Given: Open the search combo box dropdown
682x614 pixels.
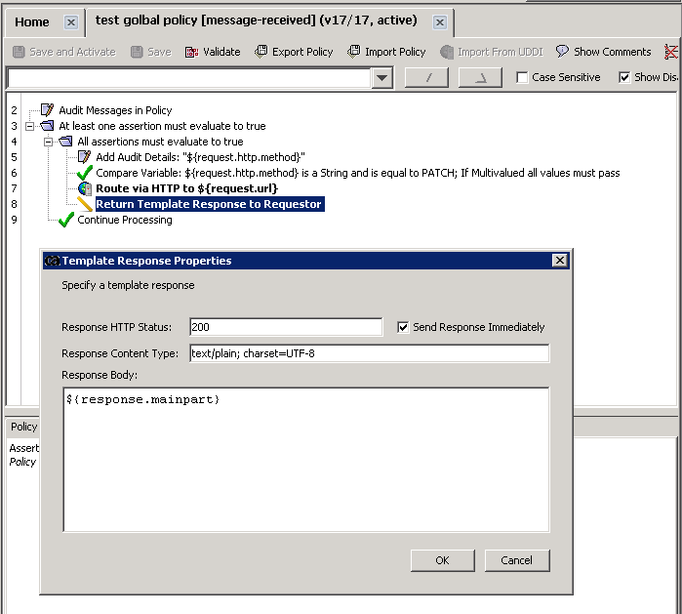Looking at the screenshot, I should 381,78.
